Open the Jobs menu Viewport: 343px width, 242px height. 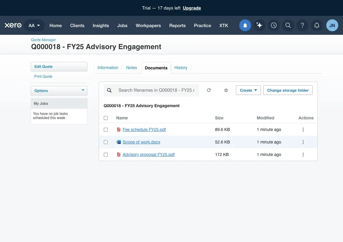[x=122, y=26]
